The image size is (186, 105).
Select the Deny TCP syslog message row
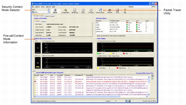(91, 84)
